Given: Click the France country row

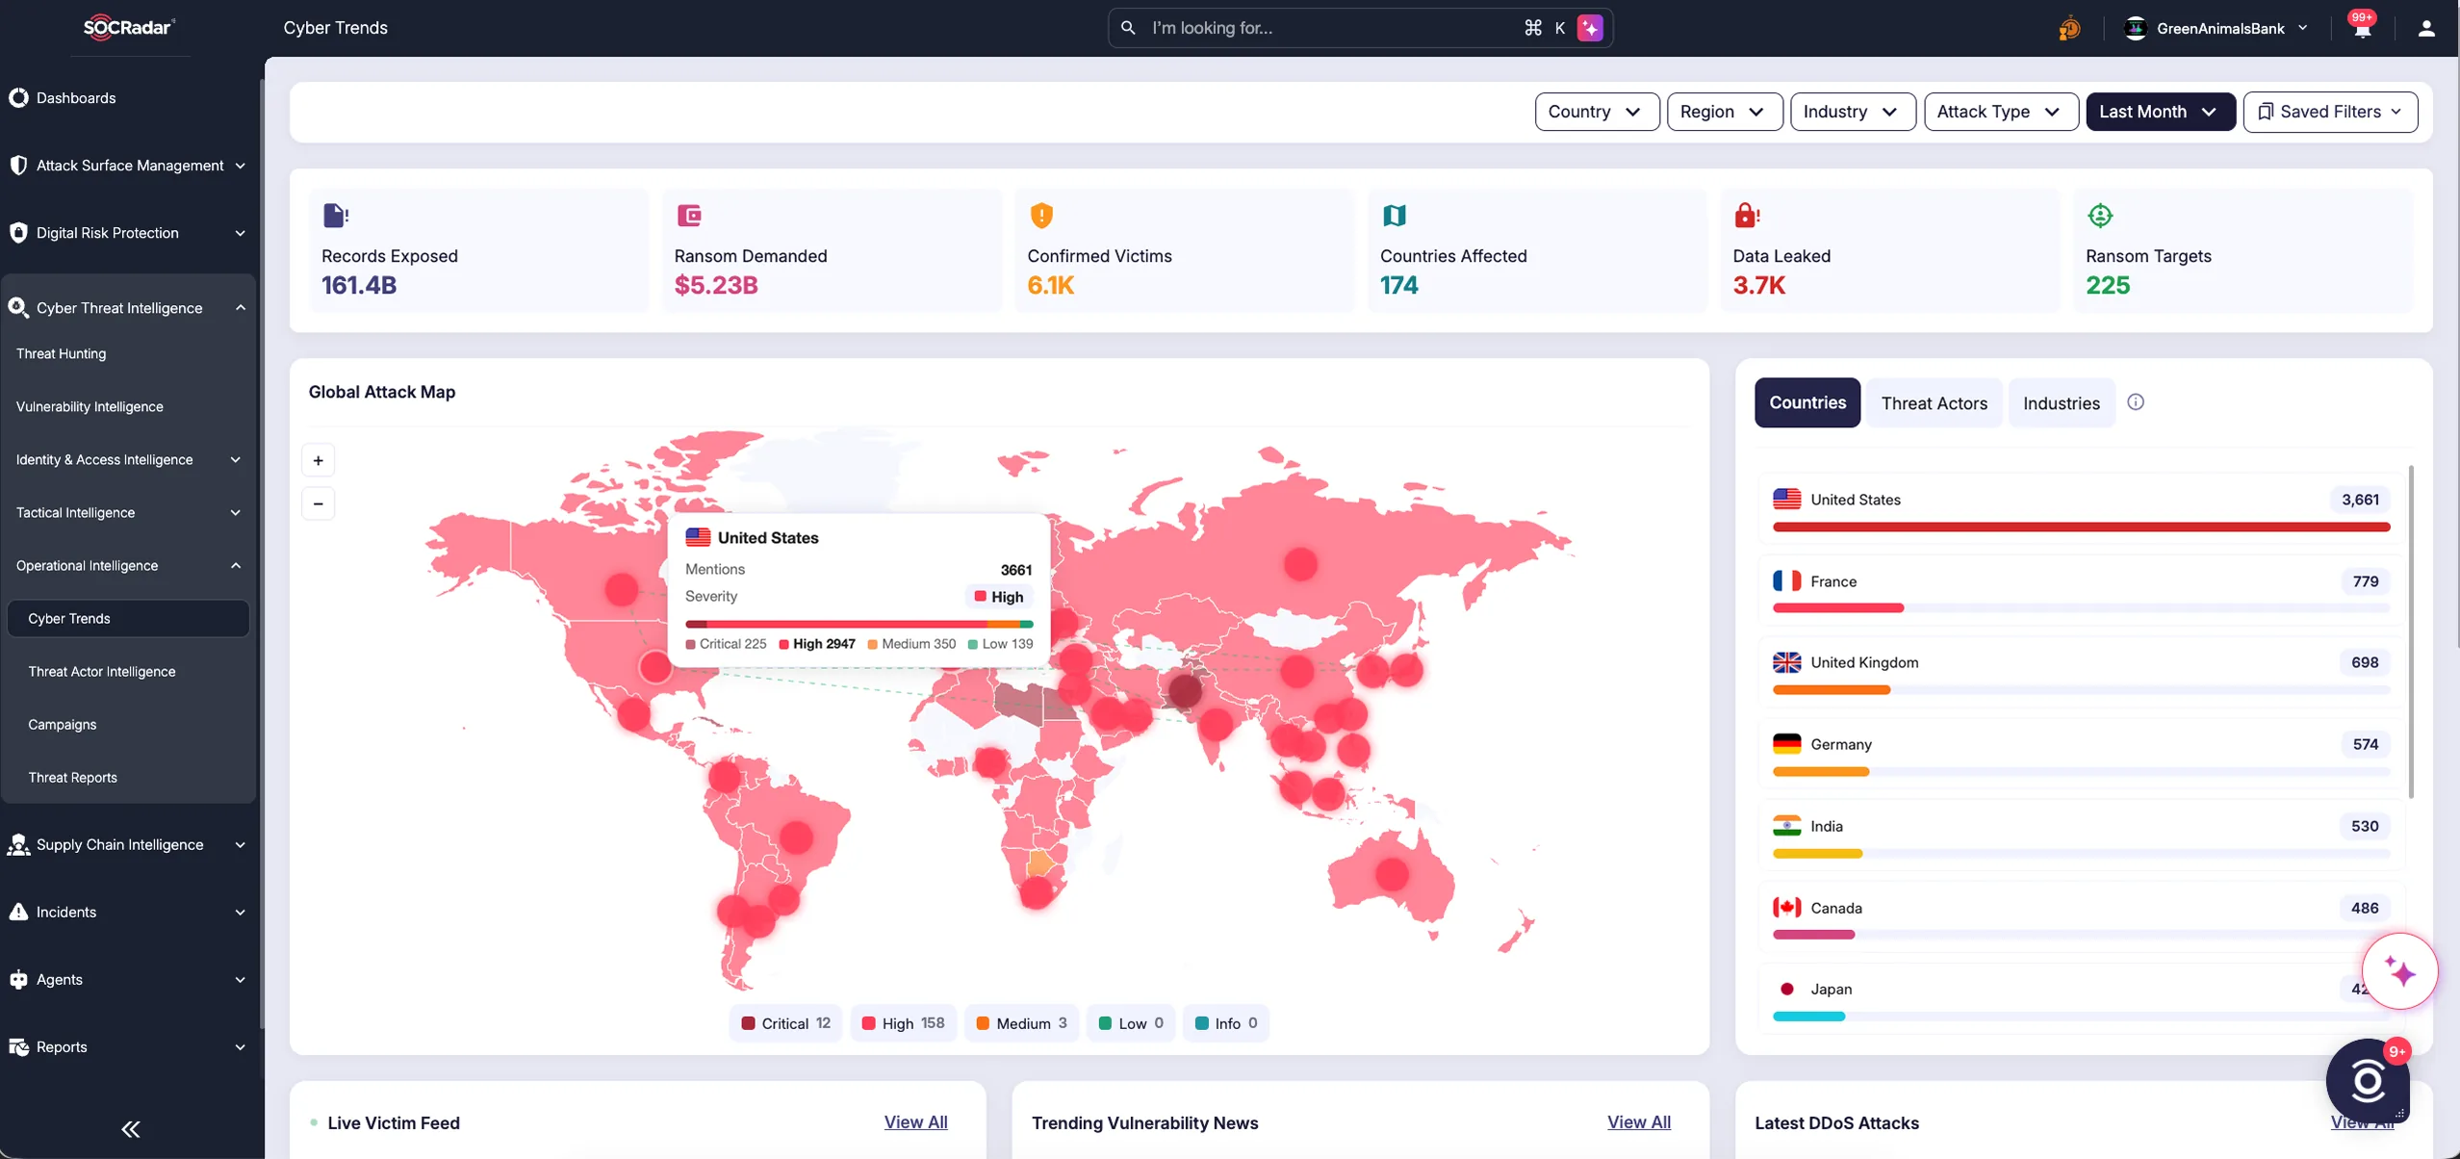Looking at the screenshot, I should (2081, 591).
